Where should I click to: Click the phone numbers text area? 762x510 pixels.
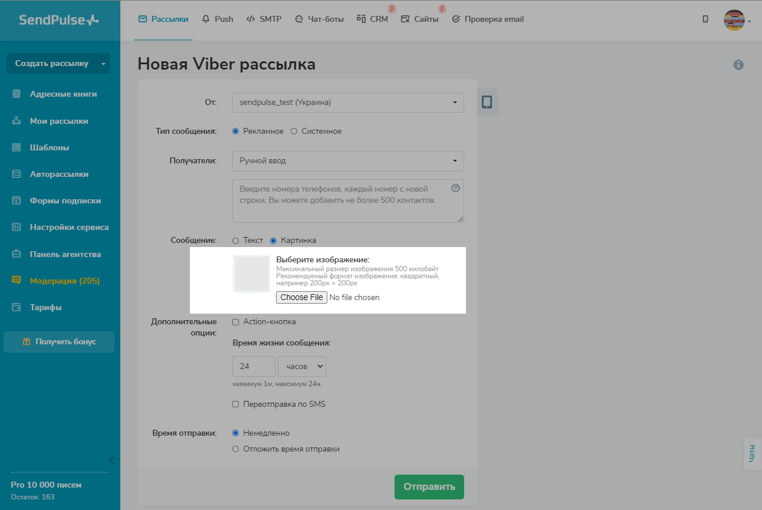(x=348, y=201)
